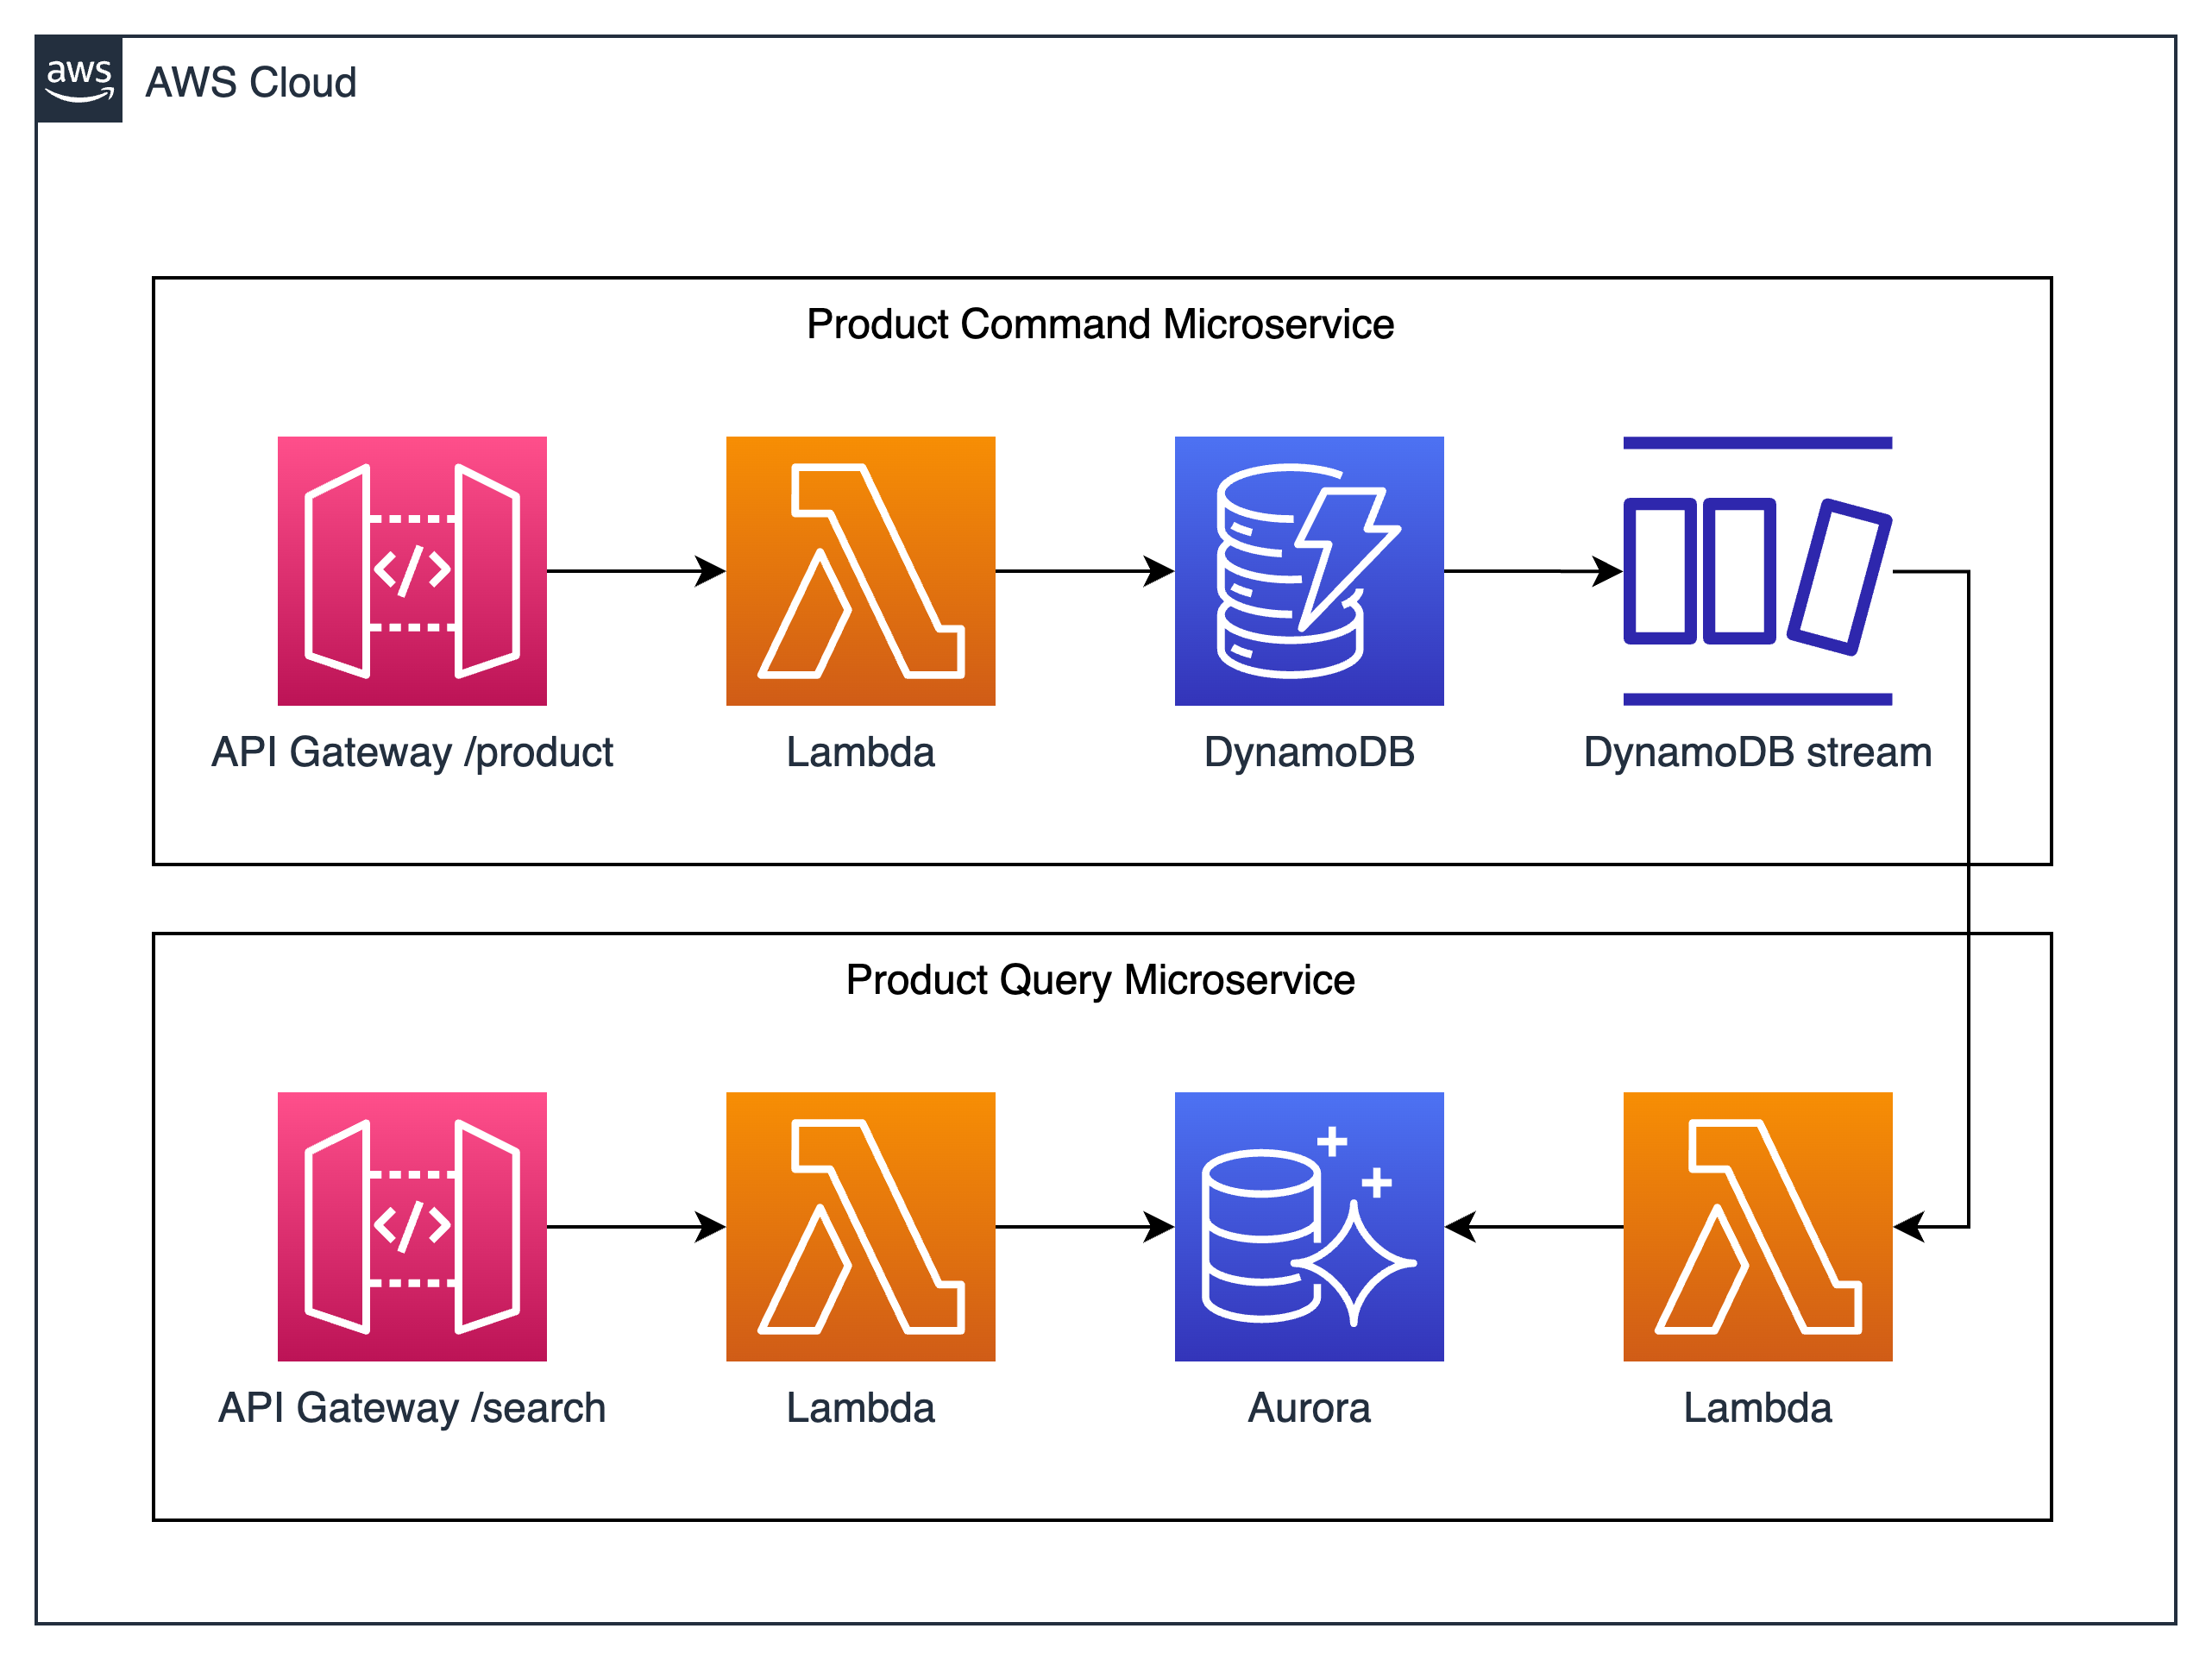Click the Lambda icon next to API Gateway /search

[861, 1227]
